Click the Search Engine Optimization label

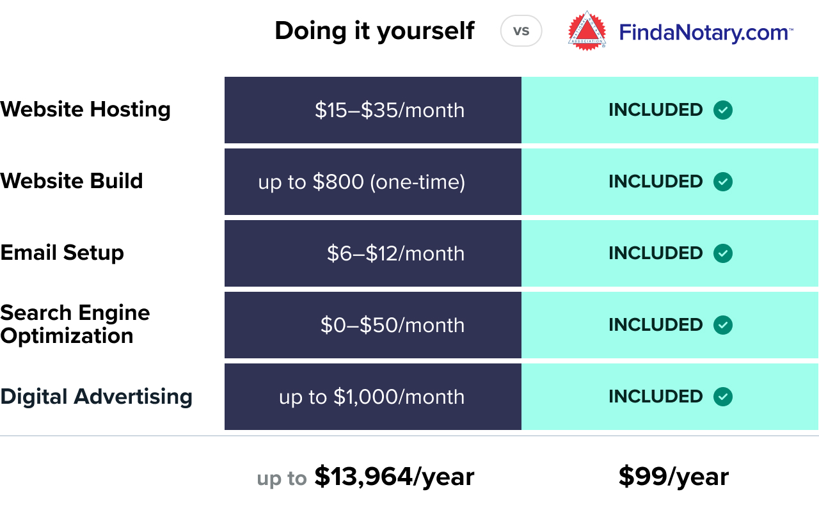75,324
